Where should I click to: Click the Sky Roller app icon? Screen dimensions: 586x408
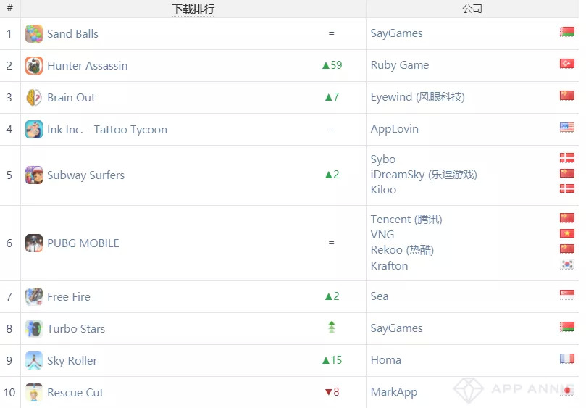(x=34, y=361)
